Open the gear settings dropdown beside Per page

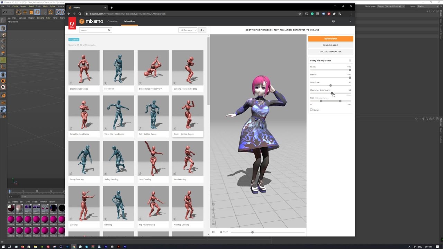(202, 30)
